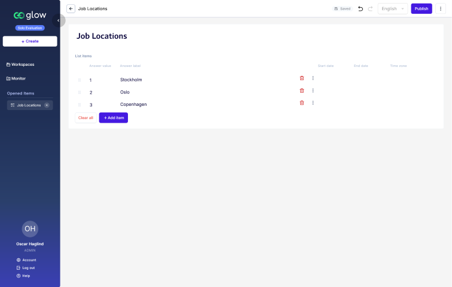Click the Answer value column header
The height and width of the screenshot is (287, 452).
(x=100, y=66)
